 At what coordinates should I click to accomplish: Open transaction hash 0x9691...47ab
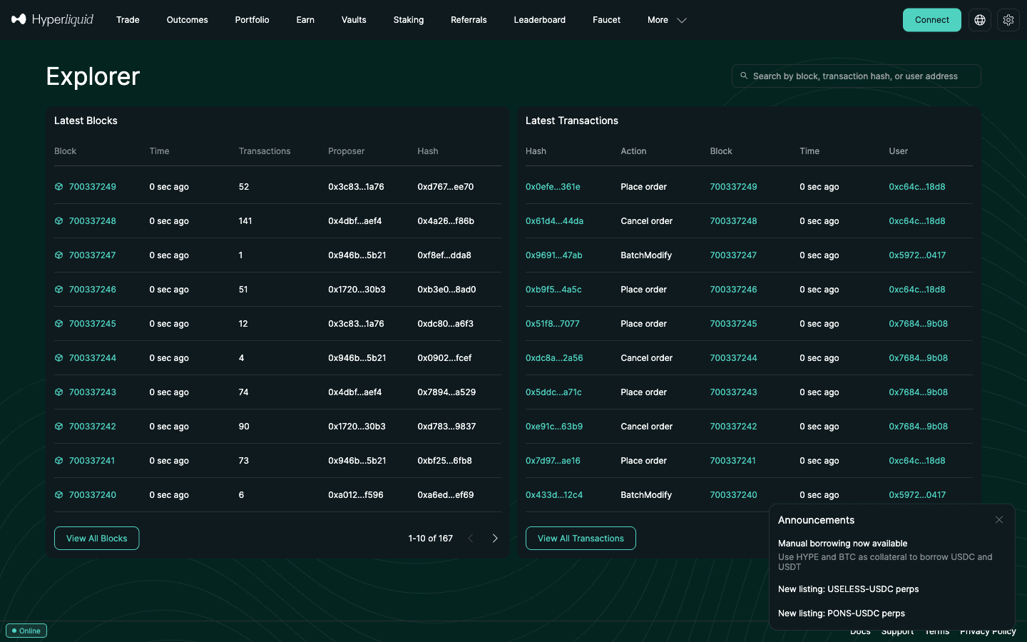554,255
